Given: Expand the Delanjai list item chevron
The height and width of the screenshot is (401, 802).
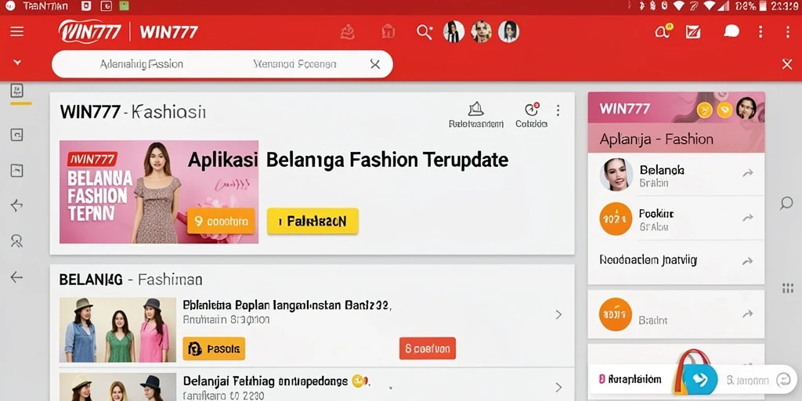Looking at the screenshot, I should pos(558,387).
